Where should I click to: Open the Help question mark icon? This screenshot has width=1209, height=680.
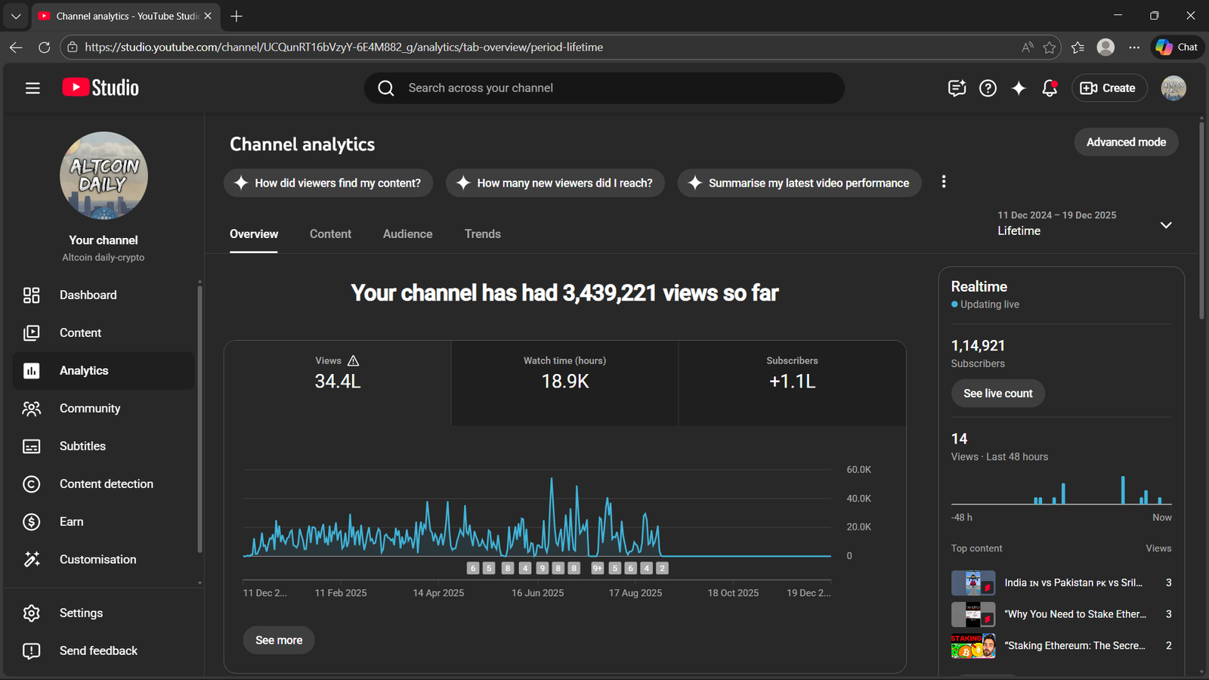tap(988, 88)
